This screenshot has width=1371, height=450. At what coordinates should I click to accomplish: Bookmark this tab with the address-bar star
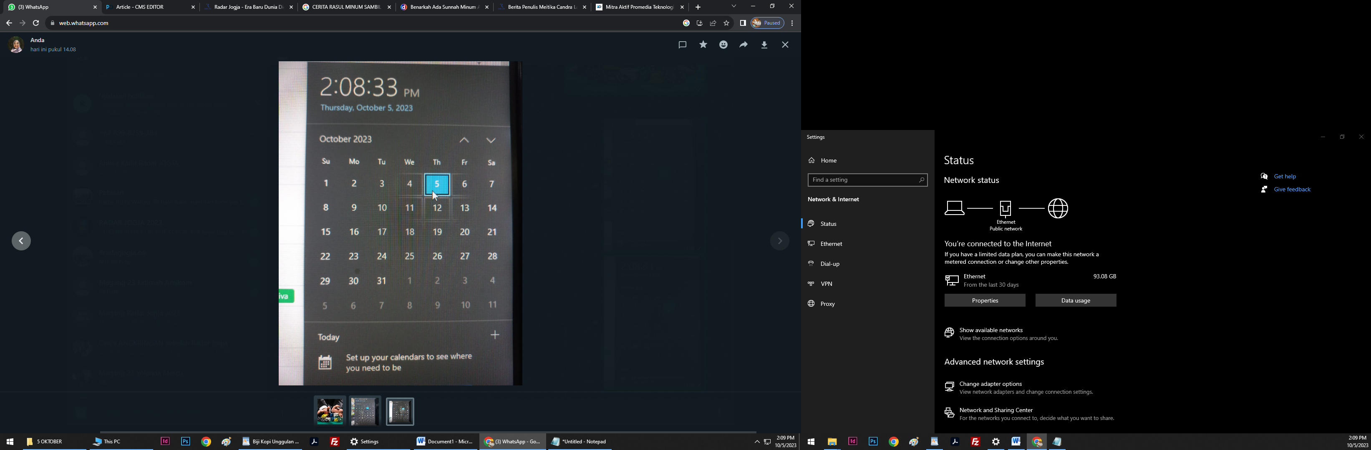point(726,23)
